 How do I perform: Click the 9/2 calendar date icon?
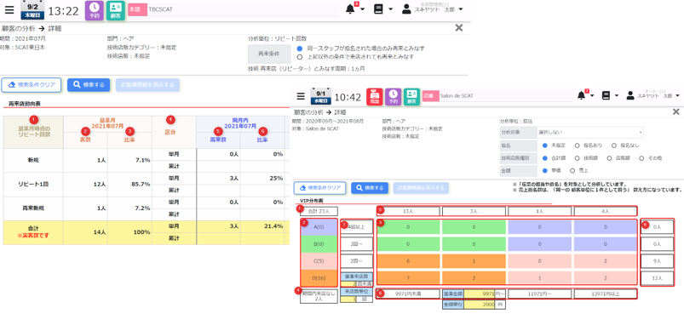(32, 10)
